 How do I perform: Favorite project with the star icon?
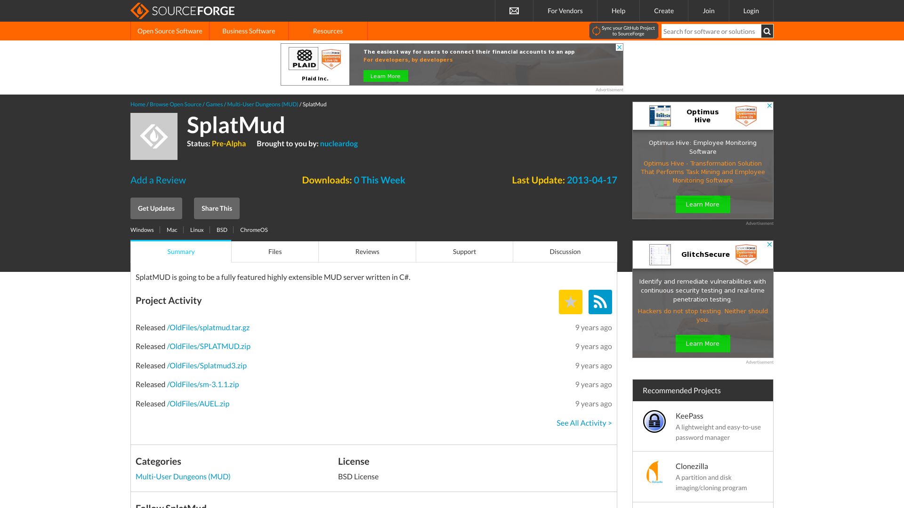click(x=571, y=302)
